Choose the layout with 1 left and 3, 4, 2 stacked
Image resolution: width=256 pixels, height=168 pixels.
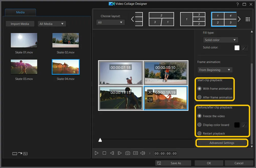(193, 19)
